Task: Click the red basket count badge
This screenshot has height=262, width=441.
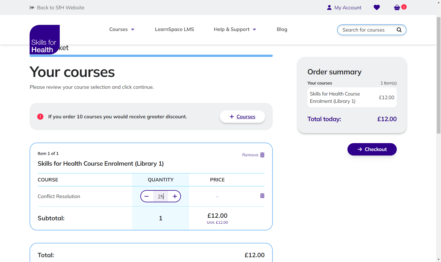Action: click(404, 7)
